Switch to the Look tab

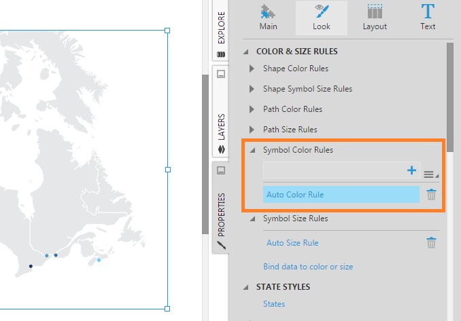[322, 18]
